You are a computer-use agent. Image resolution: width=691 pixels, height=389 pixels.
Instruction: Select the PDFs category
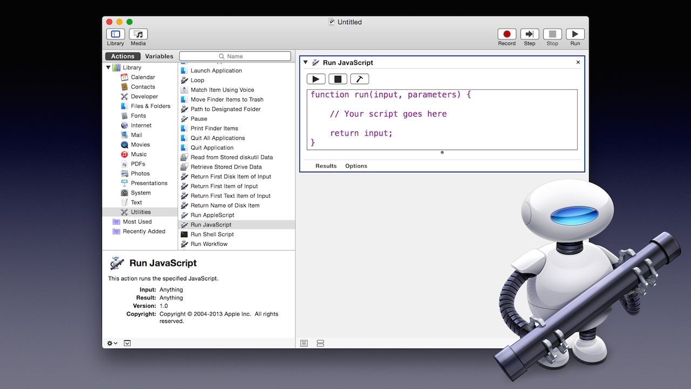click(x=138, y=164)
